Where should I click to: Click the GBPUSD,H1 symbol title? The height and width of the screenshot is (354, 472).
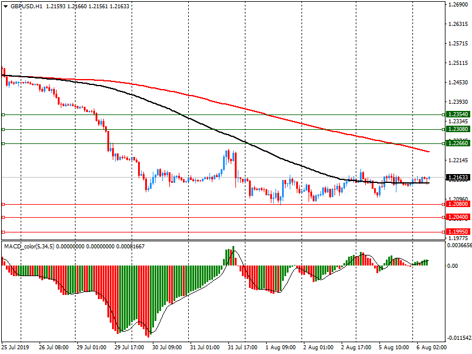coord(27,6)
